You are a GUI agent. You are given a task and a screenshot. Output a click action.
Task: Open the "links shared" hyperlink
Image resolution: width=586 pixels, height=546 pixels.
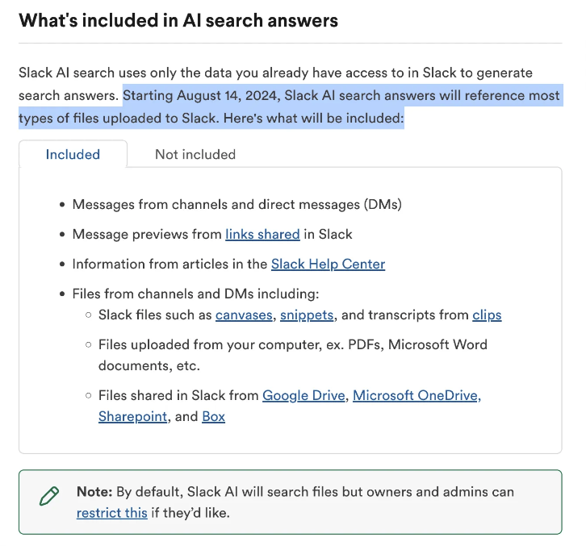pos(262,234)
